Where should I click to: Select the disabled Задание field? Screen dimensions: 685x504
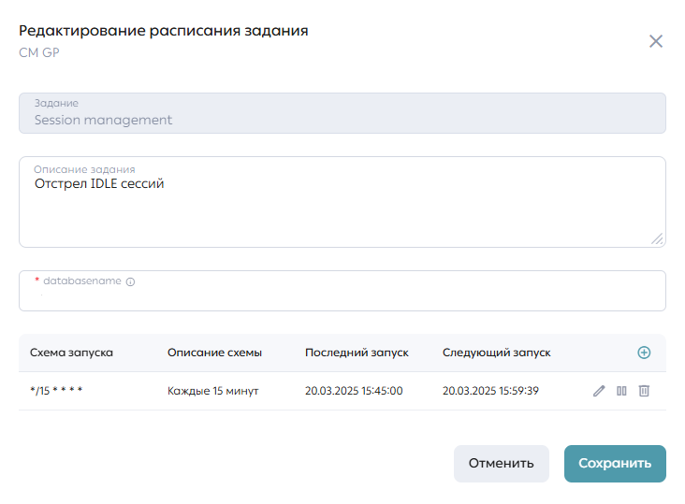point(342,113)
